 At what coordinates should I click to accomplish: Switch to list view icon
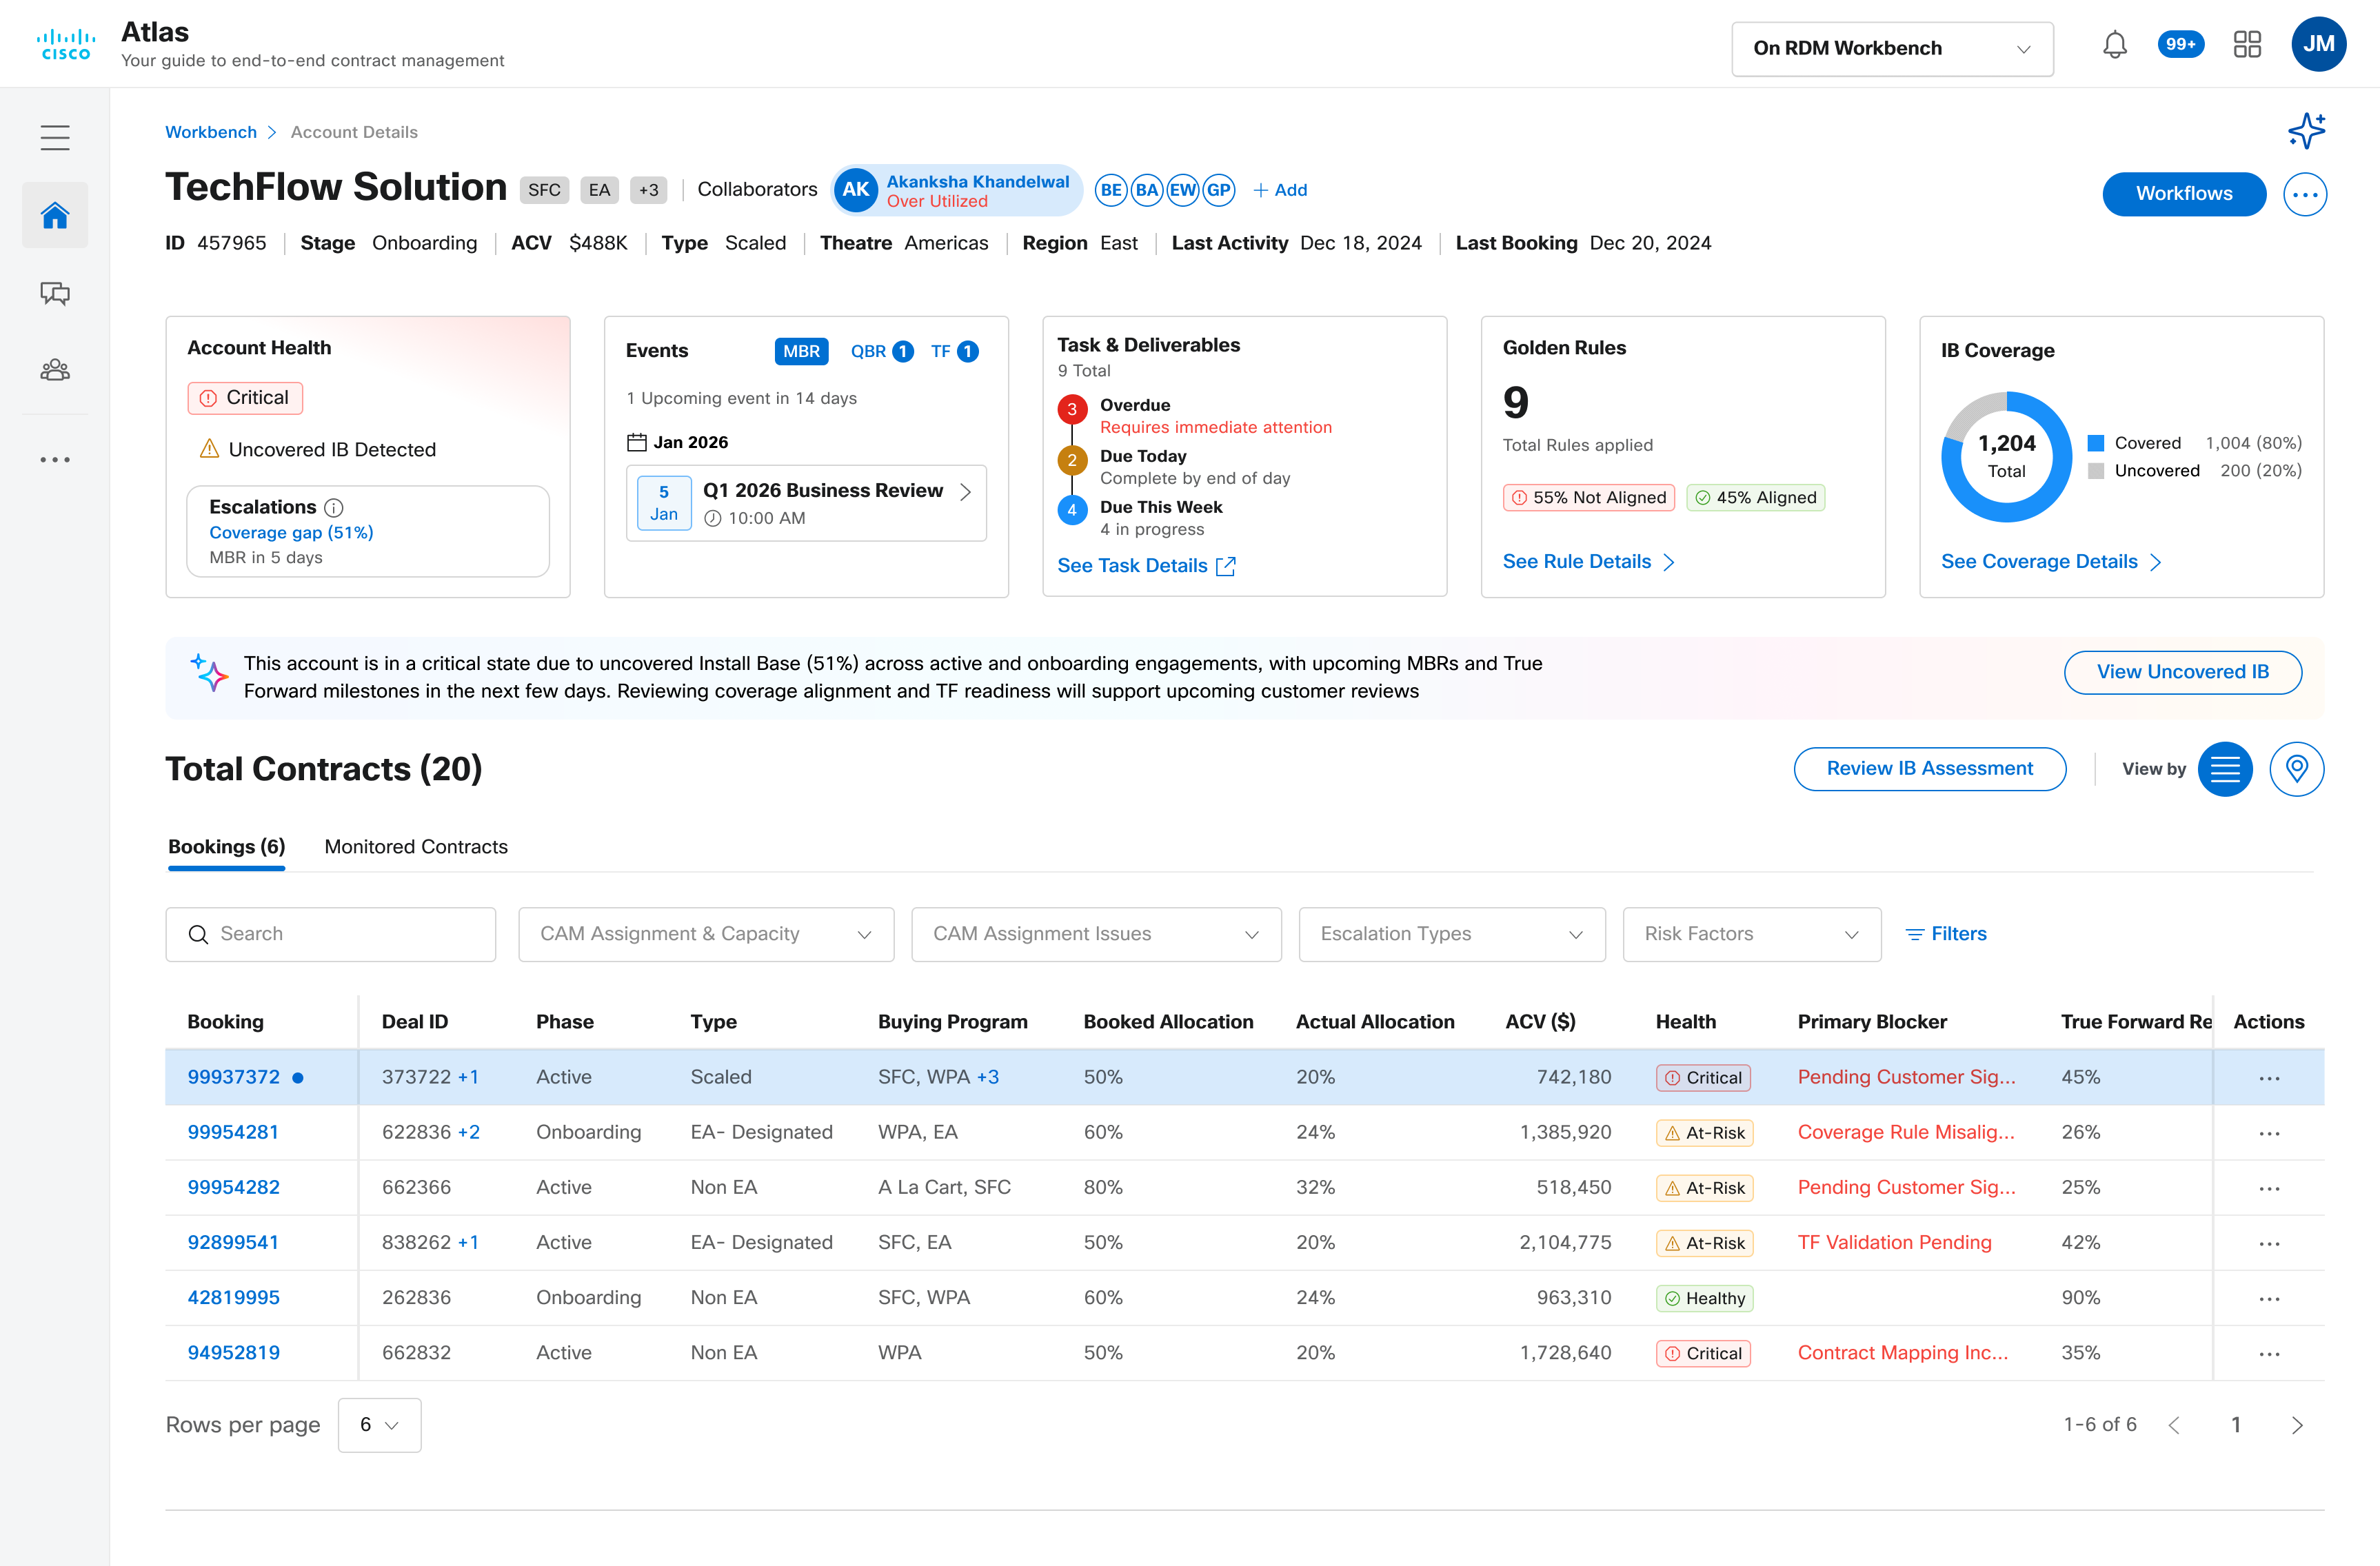click(x=2224, y=769)
